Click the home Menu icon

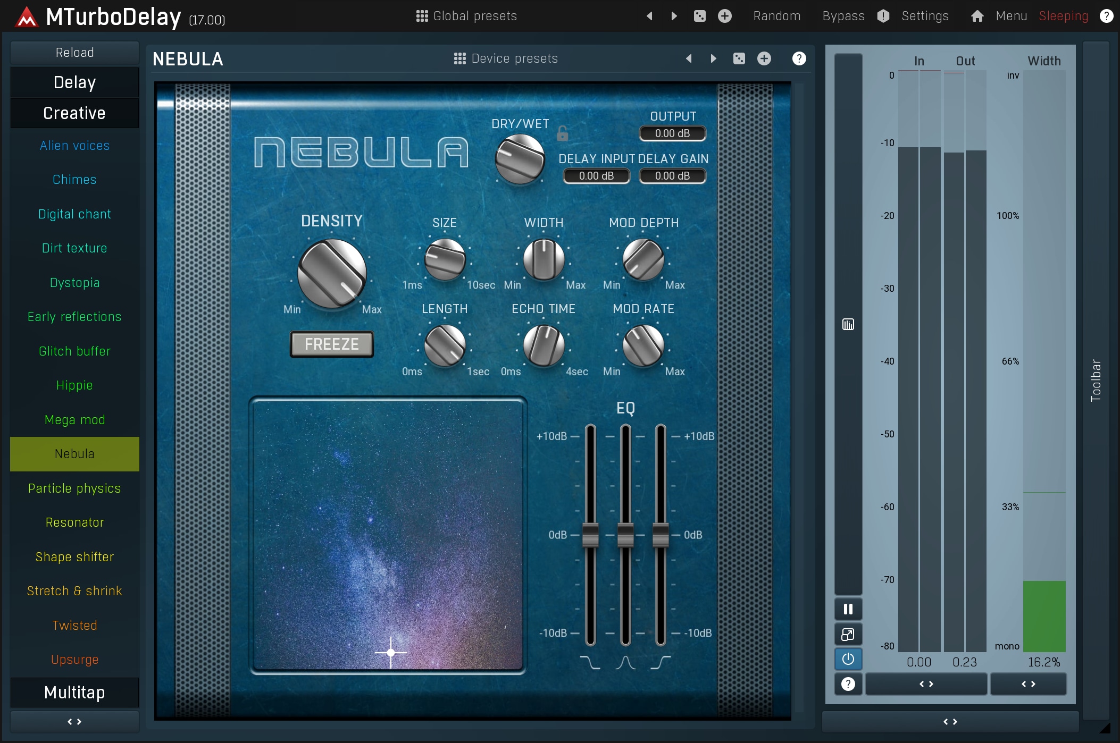click(977, 16)
